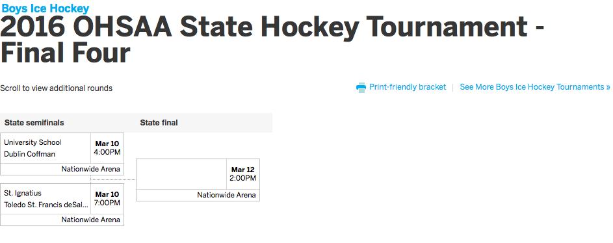
Task: Click St. Ignatius team name
Action: [x=23, y=193]
